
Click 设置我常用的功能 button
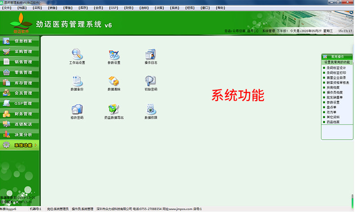click(x=337, y=62)
